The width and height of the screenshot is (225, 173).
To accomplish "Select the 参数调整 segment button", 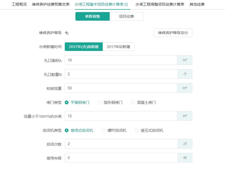I will (x=93, y=16).
